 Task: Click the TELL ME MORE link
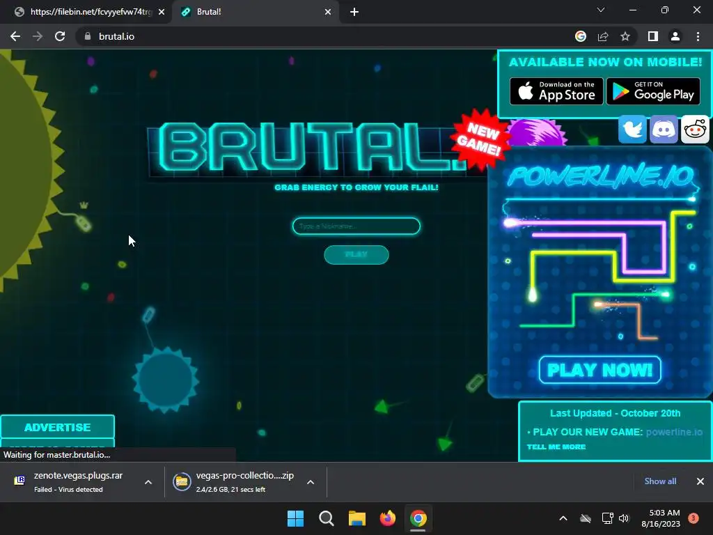[556, 447]
